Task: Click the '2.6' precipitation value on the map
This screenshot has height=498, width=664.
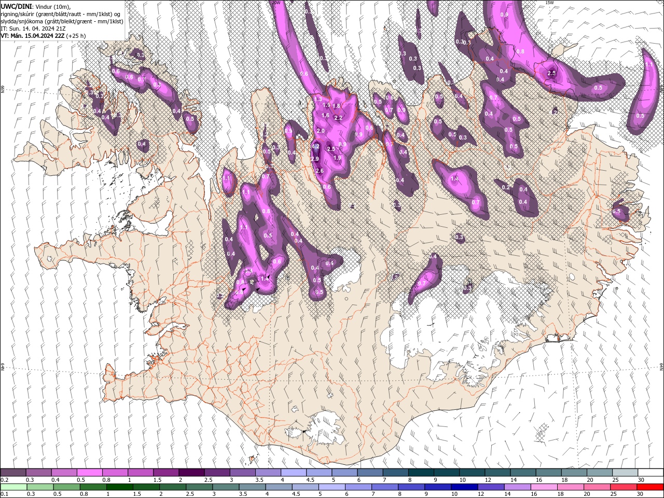Action: [x=320, y=171]
